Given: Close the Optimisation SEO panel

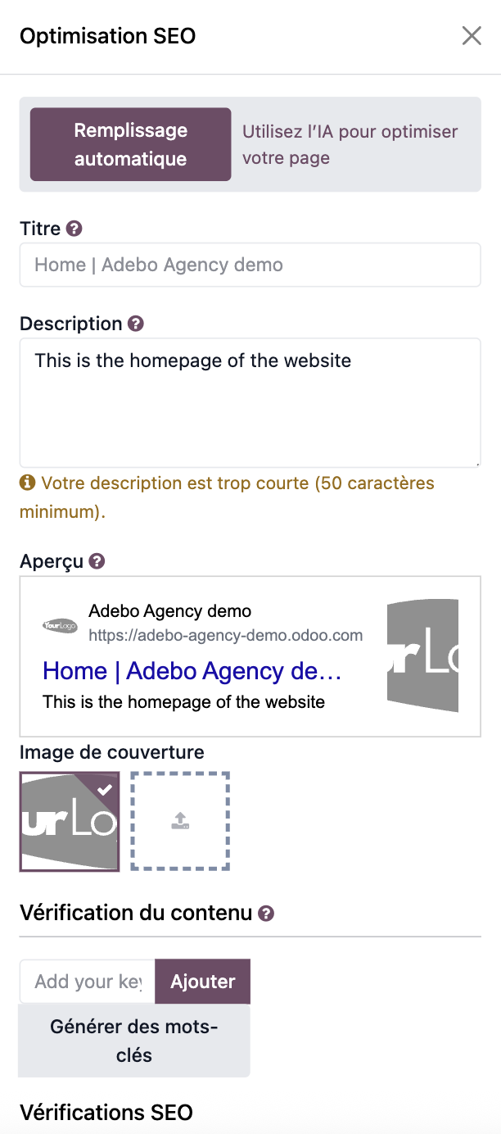Looking at the screenshot, I should click(472, 36).
